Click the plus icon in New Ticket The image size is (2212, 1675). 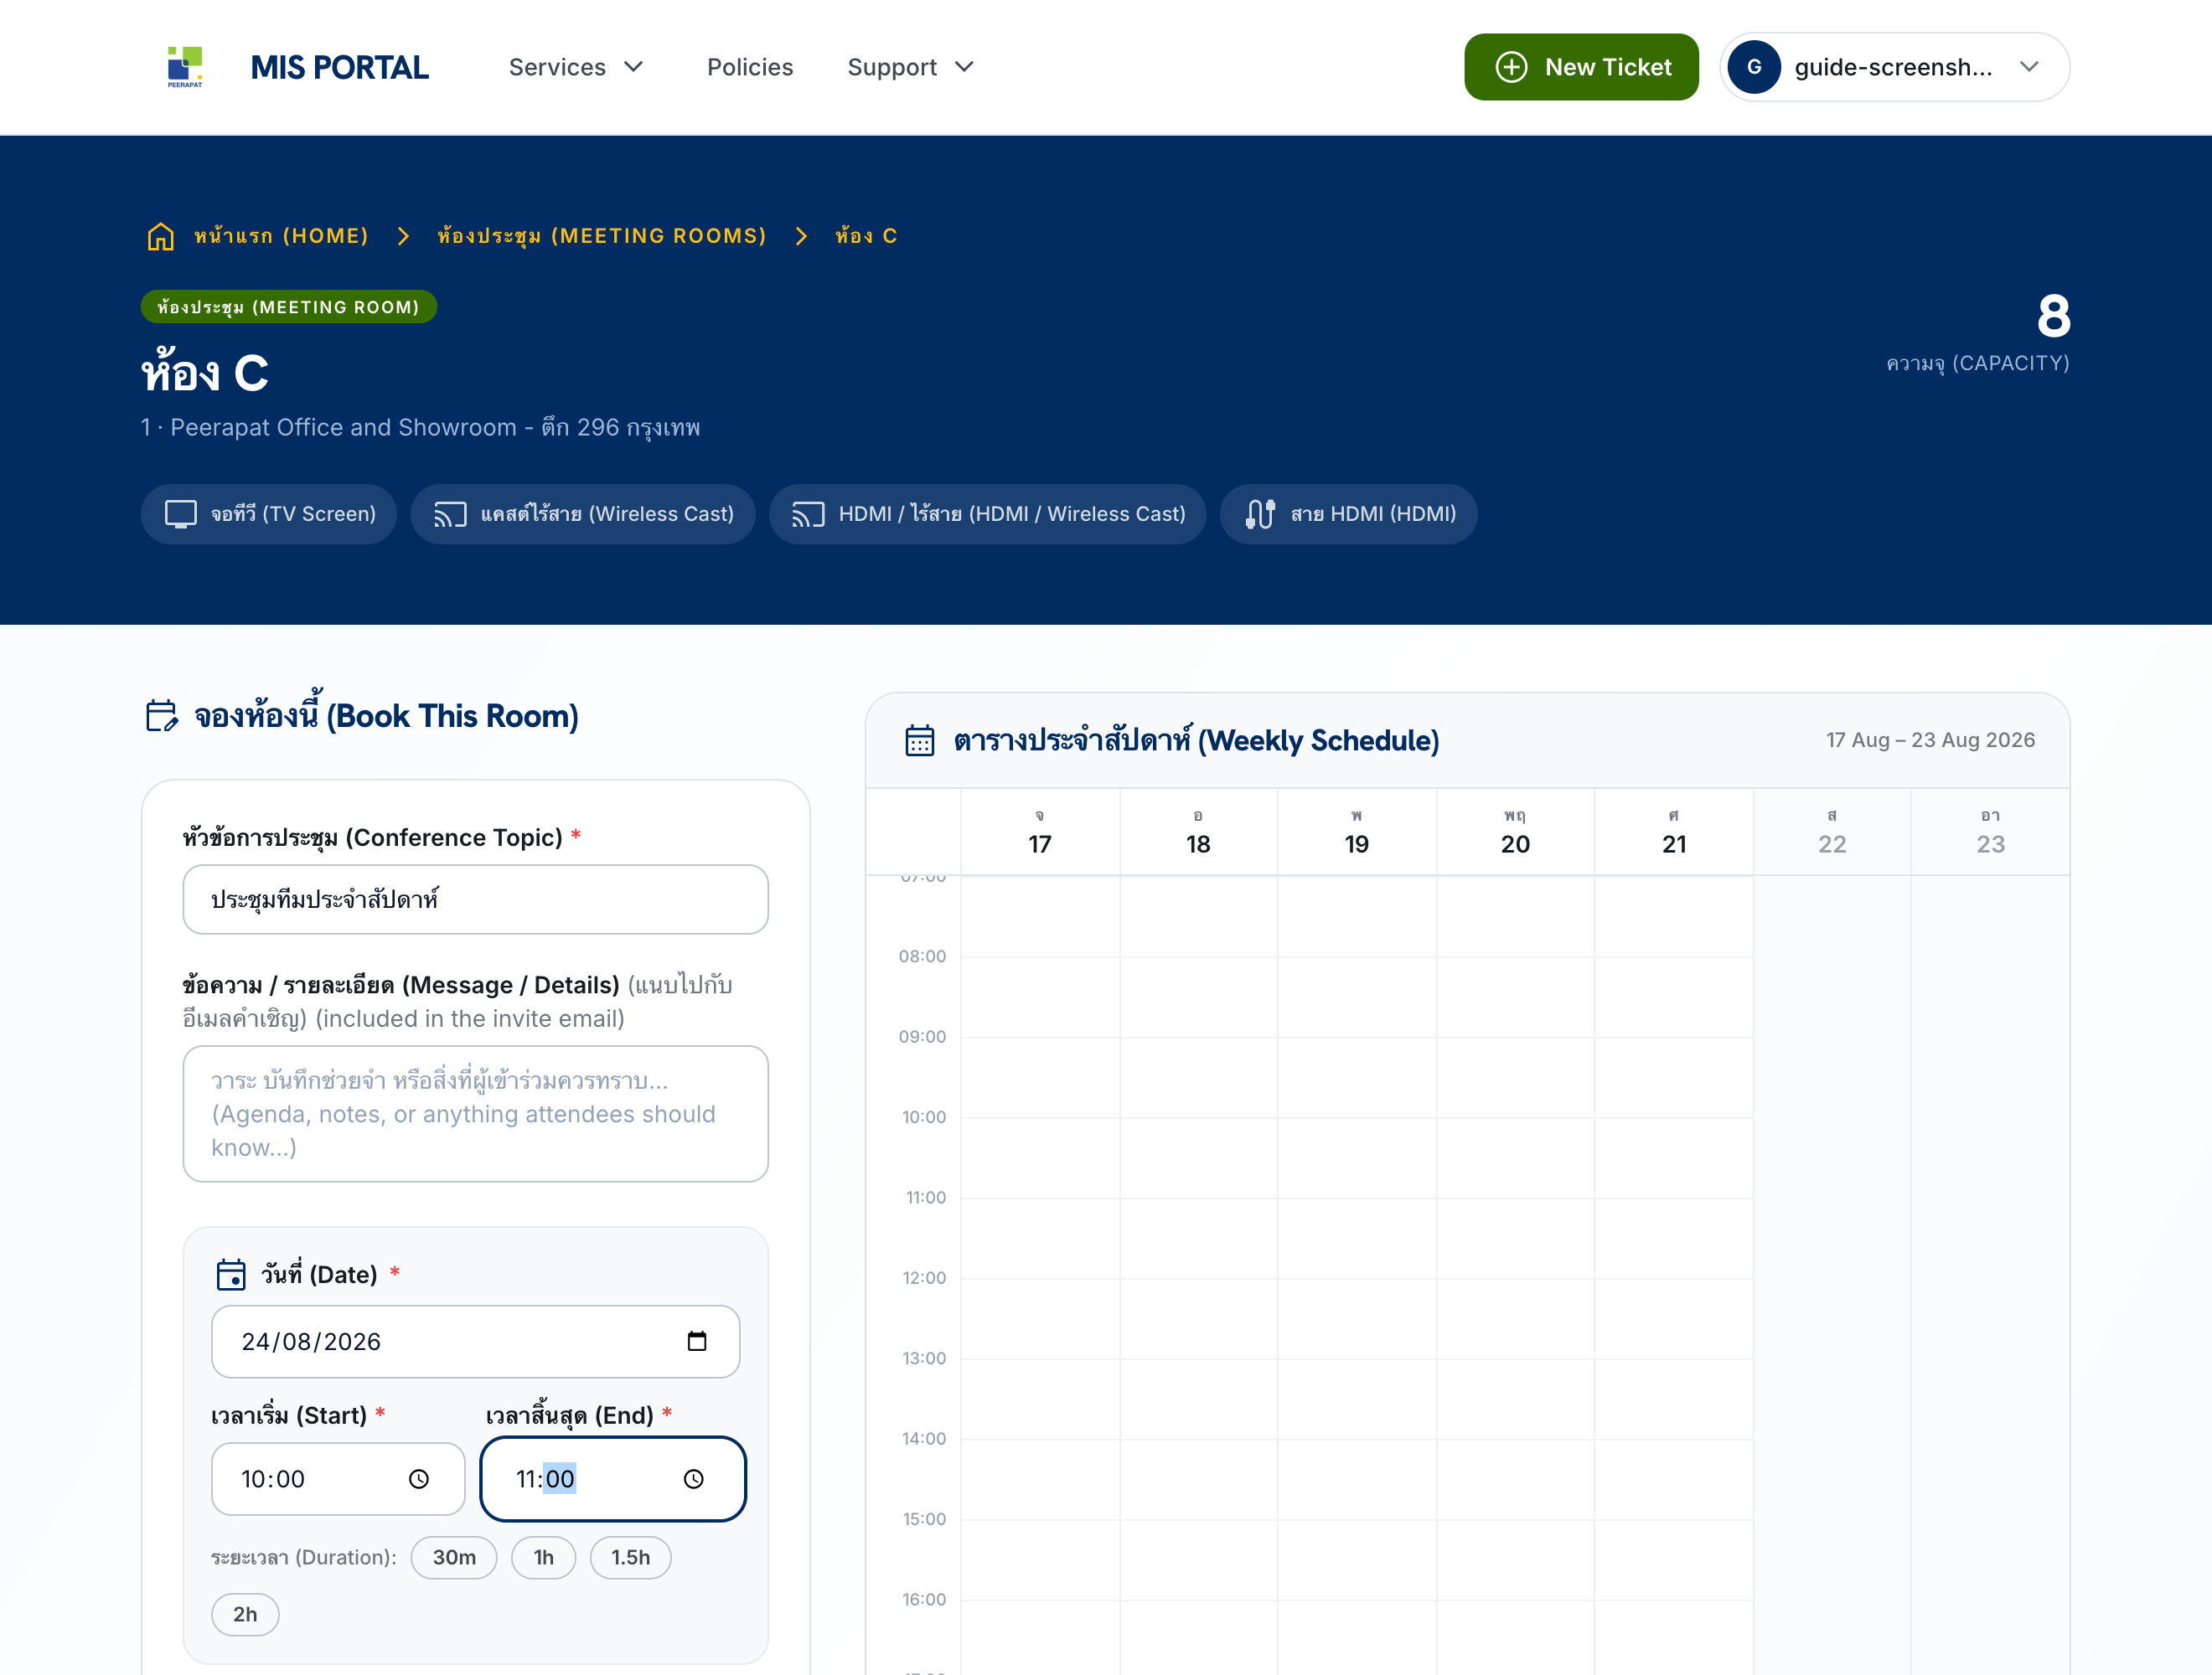pos(1511,67)
